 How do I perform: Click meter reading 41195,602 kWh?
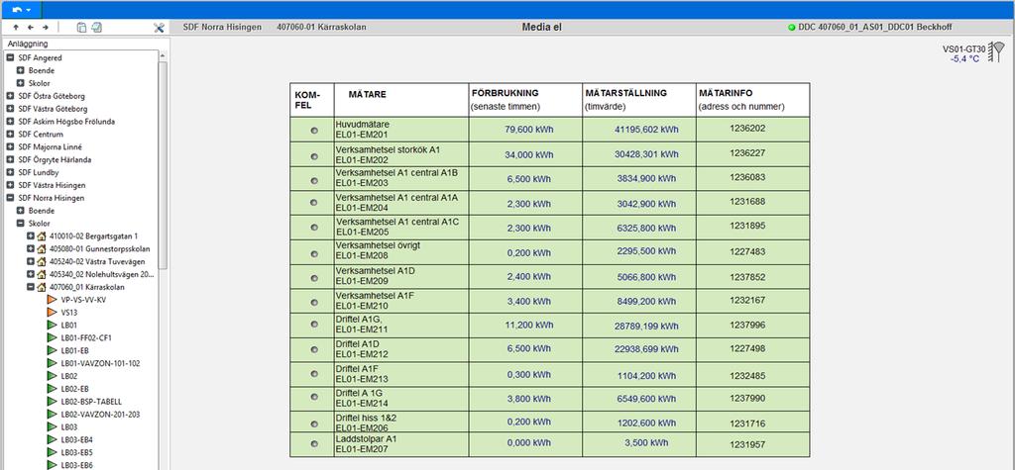click(x=646, y=130)
